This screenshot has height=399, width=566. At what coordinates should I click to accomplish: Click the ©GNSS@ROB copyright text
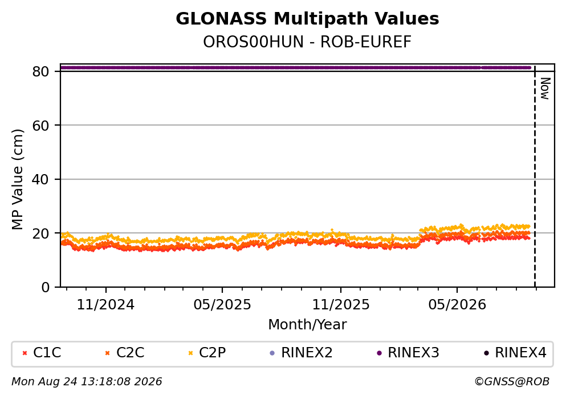click(512, 382)
